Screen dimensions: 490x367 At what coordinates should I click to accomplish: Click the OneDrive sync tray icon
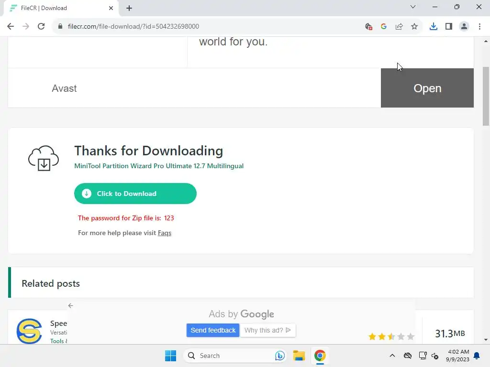tap(408, 356)
